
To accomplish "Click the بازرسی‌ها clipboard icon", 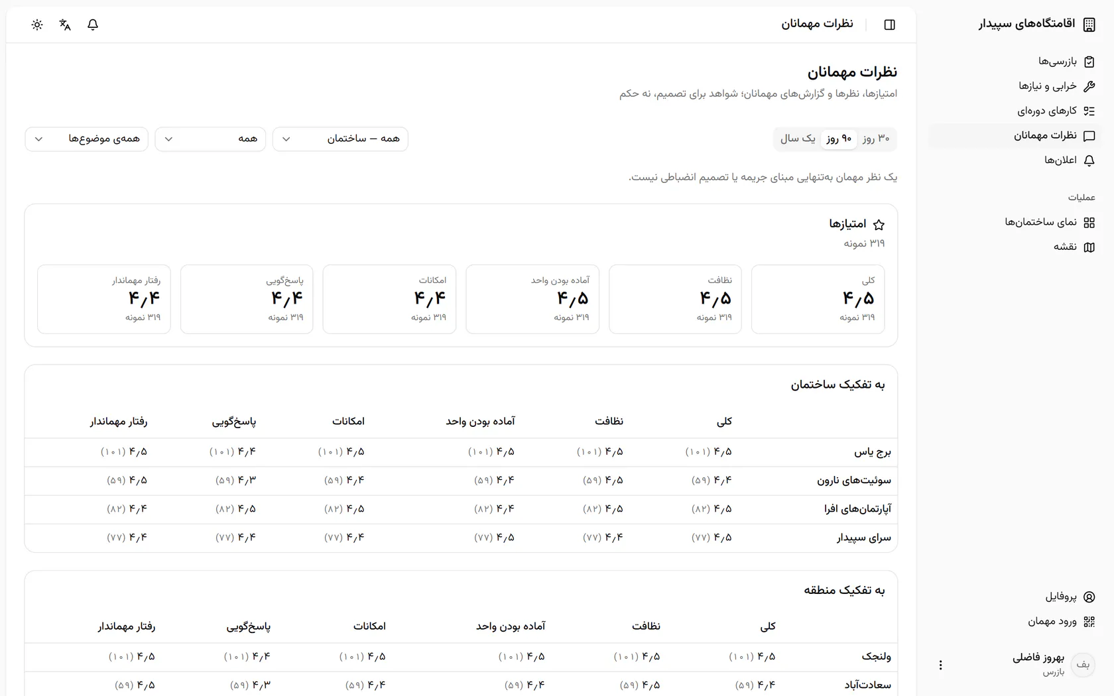I will (x=1089, y=62).
